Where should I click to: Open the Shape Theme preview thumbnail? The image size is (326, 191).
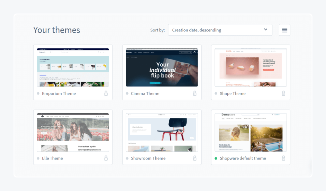tap(250, 67)
